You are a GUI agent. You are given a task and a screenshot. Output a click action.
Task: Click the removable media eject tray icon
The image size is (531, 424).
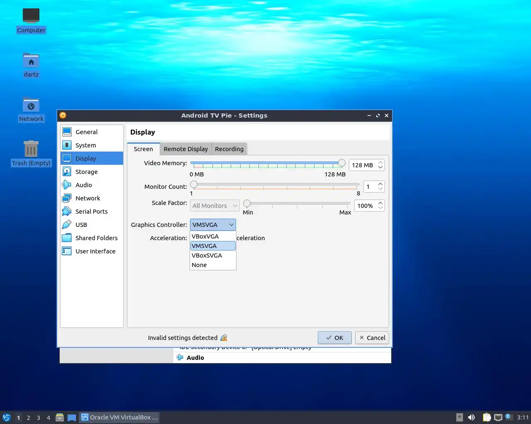459,417
